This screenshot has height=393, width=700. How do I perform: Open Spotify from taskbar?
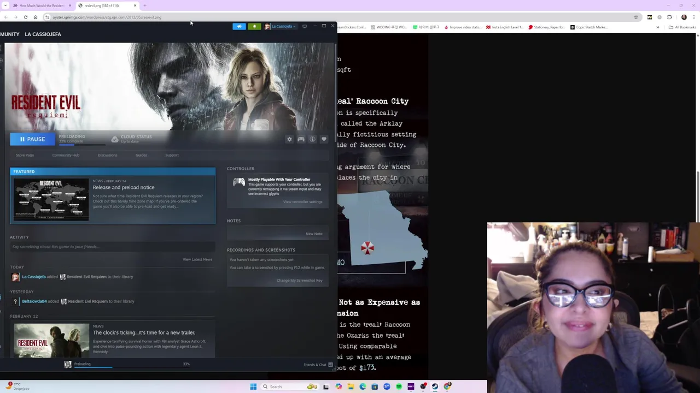(399, 386)
